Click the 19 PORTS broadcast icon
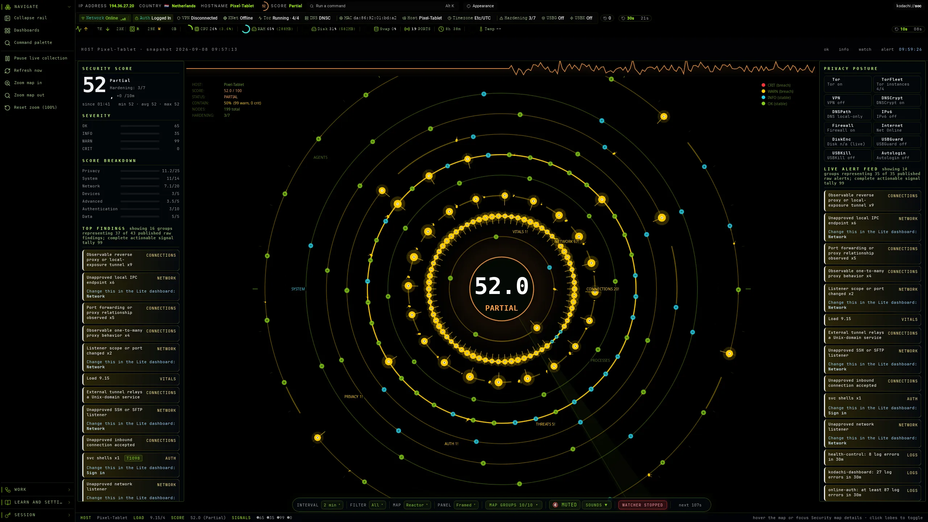Screen dimensions: 928x522 [407, 29]
